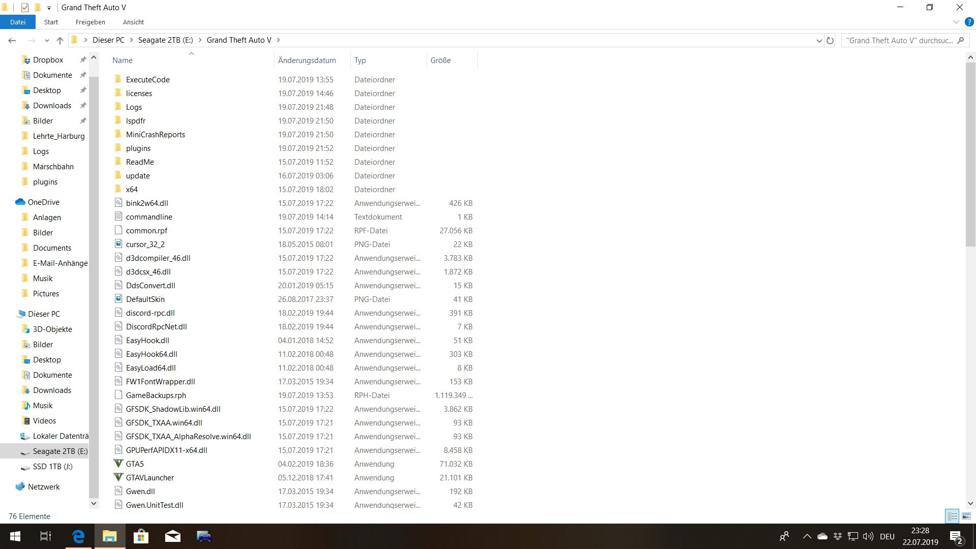Expand the ribbon with chevron arrow

[956, 22]
